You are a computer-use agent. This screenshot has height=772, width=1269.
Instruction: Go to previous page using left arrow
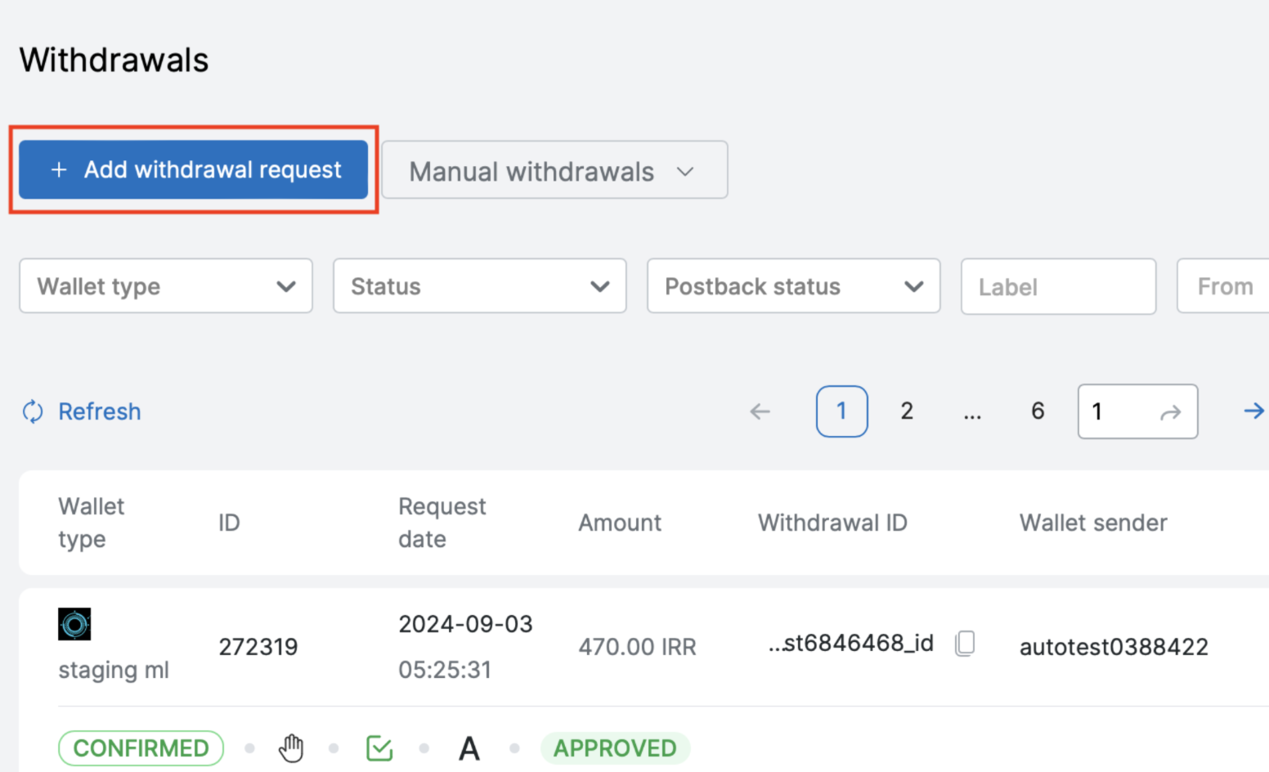(760, 411)
